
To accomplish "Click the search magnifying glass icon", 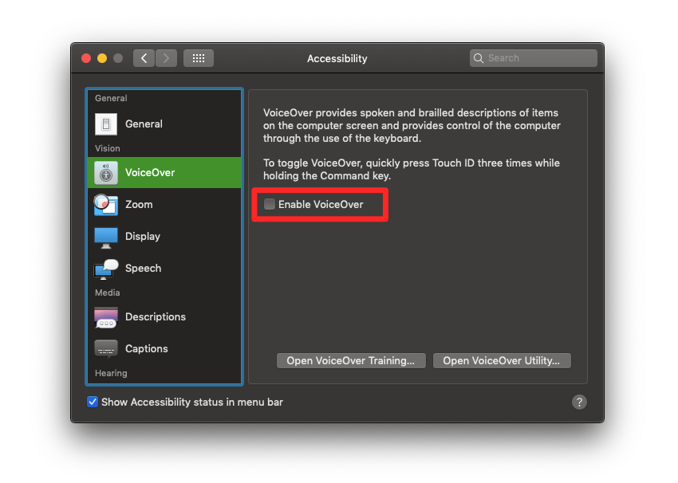I will pyautogui.click(x=479, y=58).
